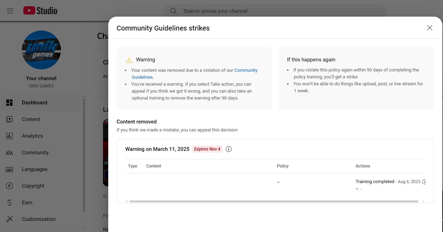Click the info icon next to Training completed

click(424, 182)
